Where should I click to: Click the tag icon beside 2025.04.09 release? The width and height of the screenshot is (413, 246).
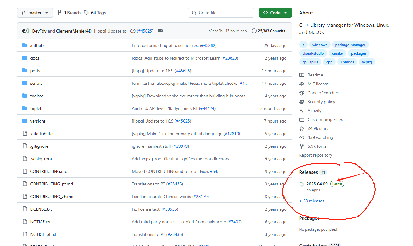(x=302, y=184)
